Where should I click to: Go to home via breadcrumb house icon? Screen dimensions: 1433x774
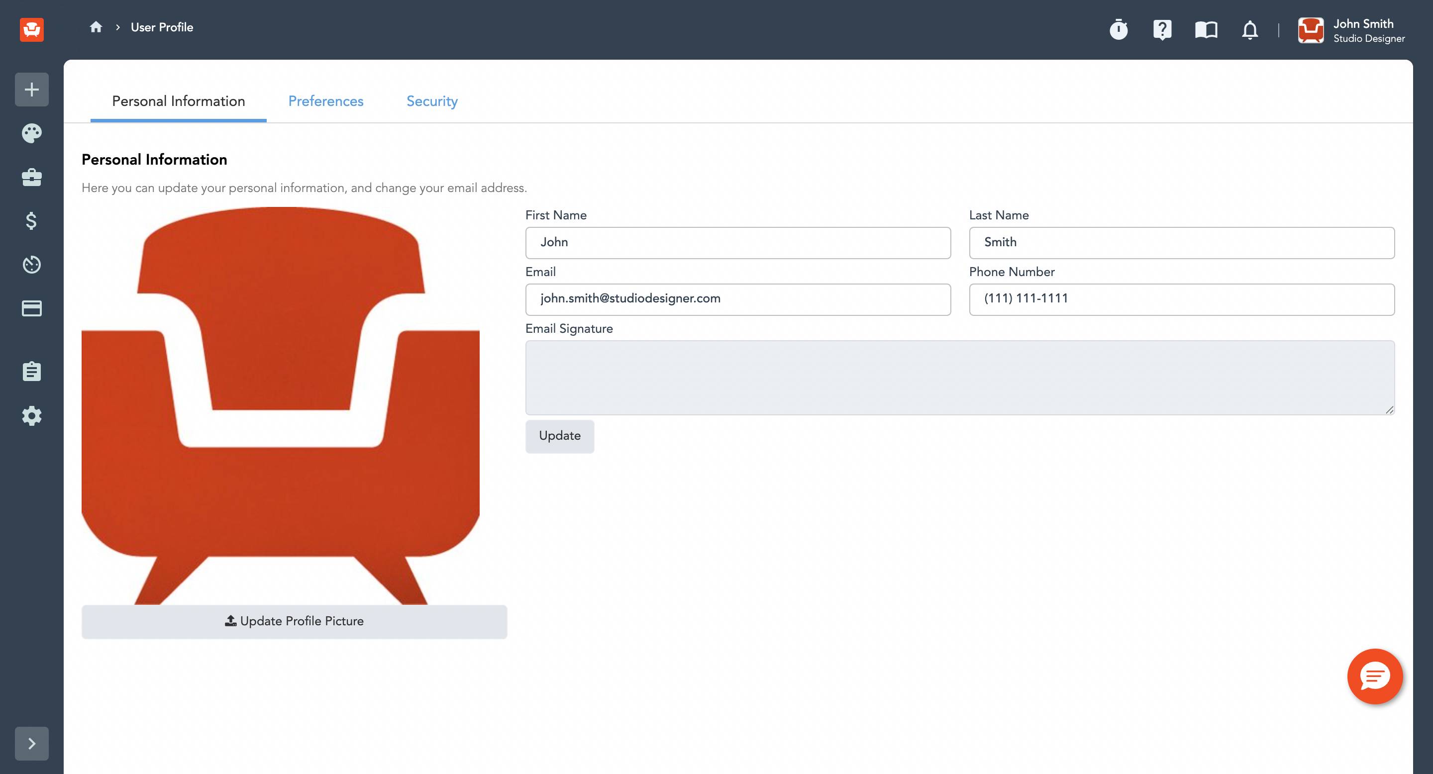96,27
